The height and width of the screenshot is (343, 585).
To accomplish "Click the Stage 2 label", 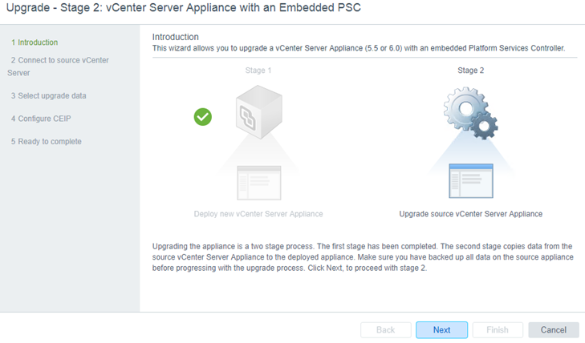I will click(x=471, y=71).
